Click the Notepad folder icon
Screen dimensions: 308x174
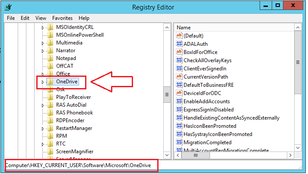click(51, 58)
